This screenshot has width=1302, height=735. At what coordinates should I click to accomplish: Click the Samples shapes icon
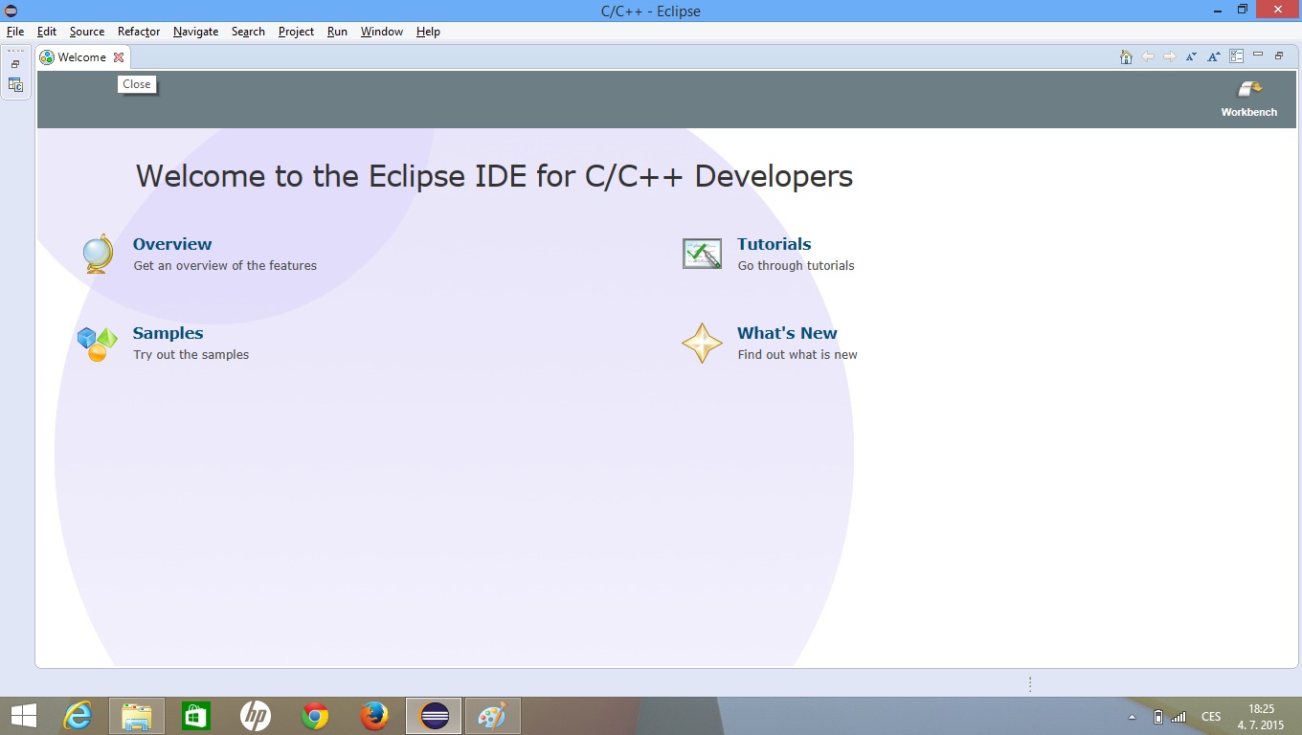[98, 343]
